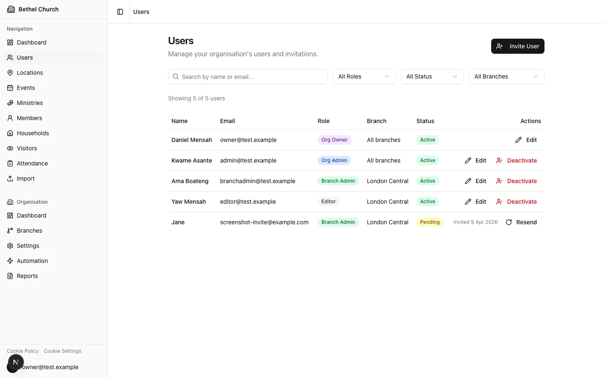The height and width of the screenshot is (378, 605).
Task: Click the Households home icon
Action: [x=10, y=133]
